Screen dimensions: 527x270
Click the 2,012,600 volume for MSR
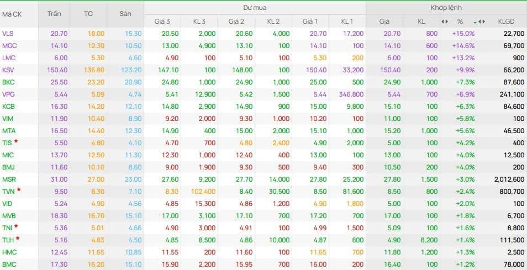coord(509,179)
